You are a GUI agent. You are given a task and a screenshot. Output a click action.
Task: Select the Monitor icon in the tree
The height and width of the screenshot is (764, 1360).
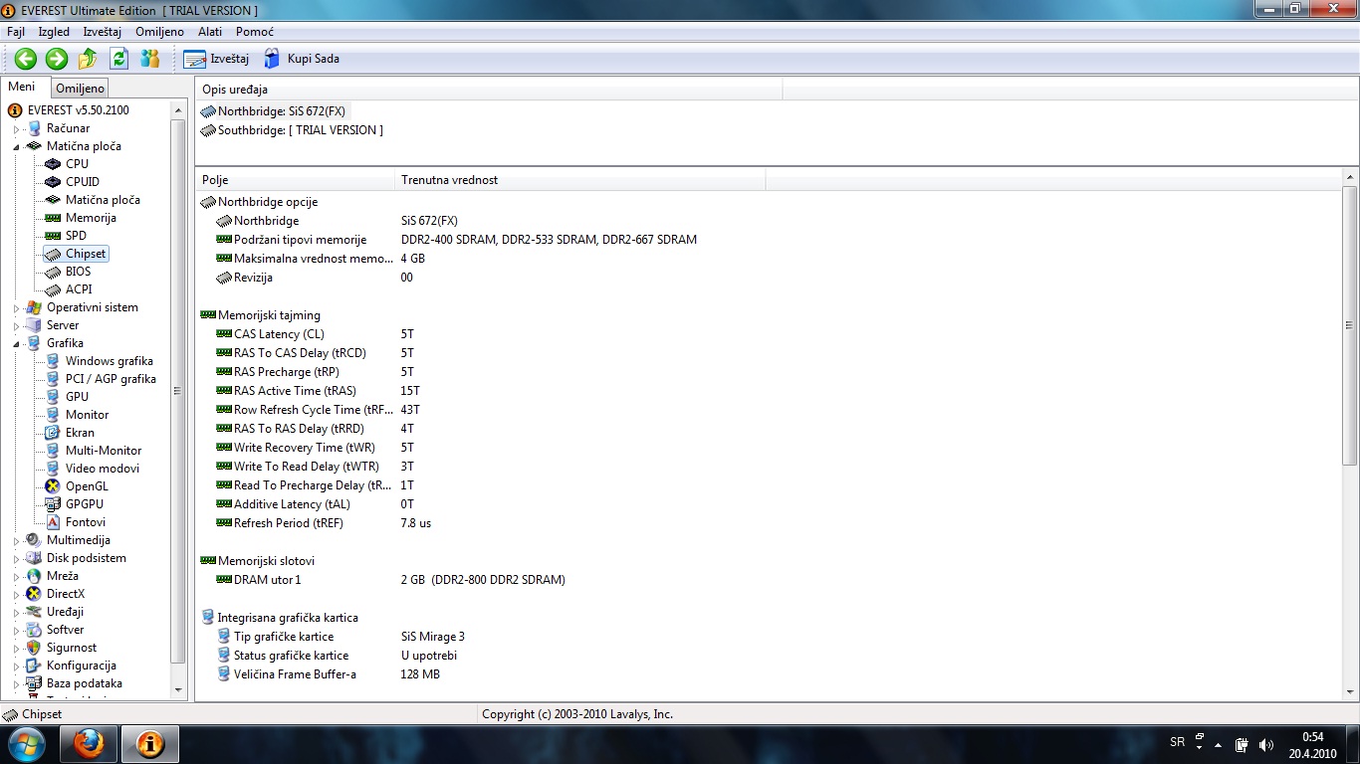pyautogui.click(x=53, y=415)
